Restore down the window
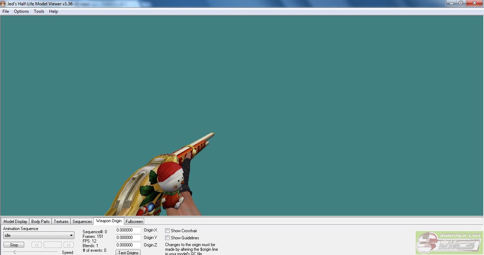This screenshot has height=255, width=484. point(461,3)
